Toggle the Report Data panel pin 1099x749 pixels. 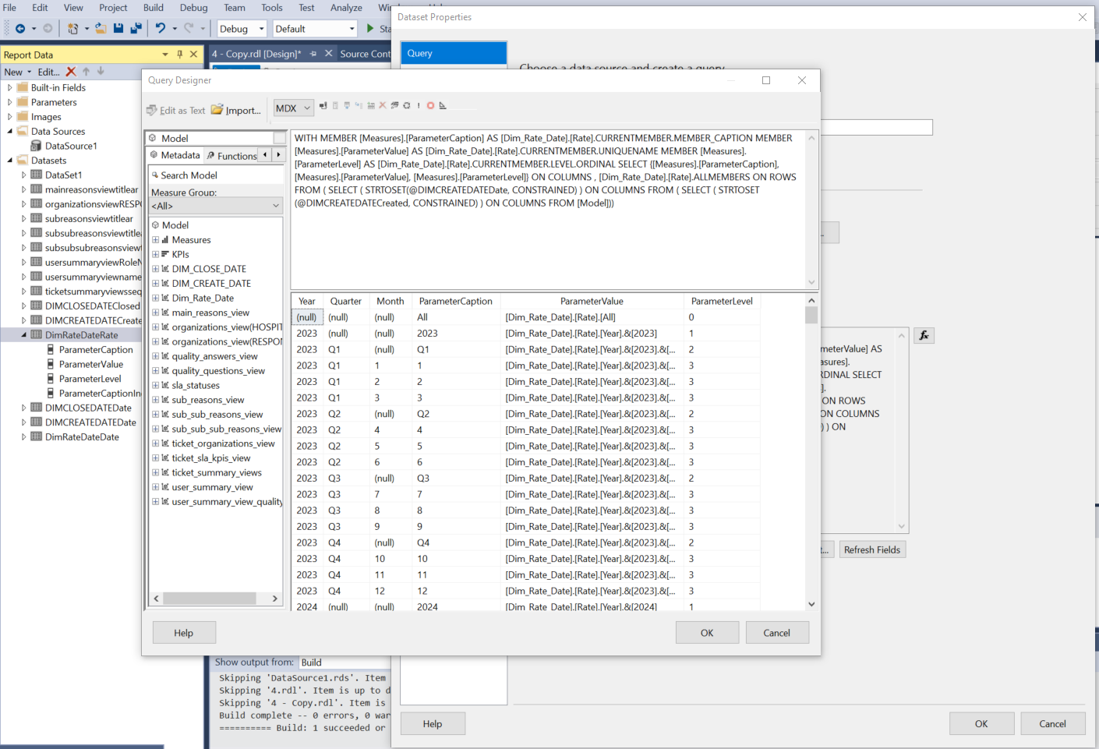click(x=180, y=55)
